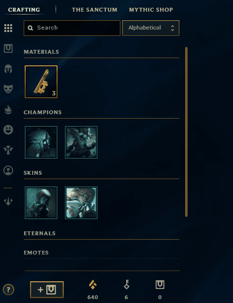
Task: Open the Alphabetical sort dropdown
Action: point(151,28)
